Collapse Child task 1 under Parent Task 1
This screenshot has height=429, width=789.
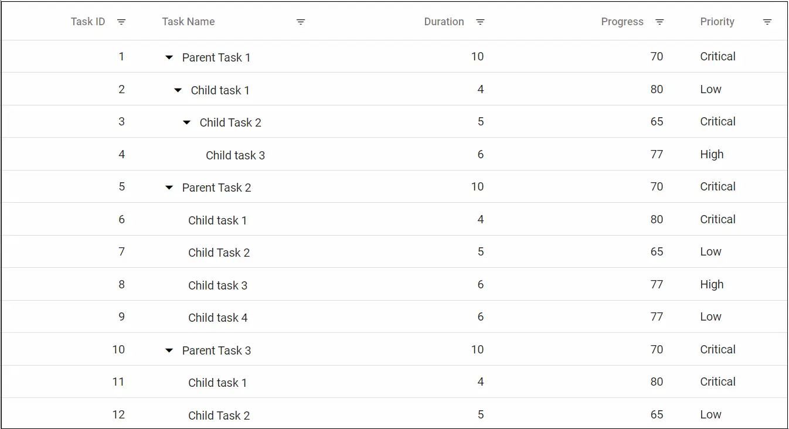178,90
